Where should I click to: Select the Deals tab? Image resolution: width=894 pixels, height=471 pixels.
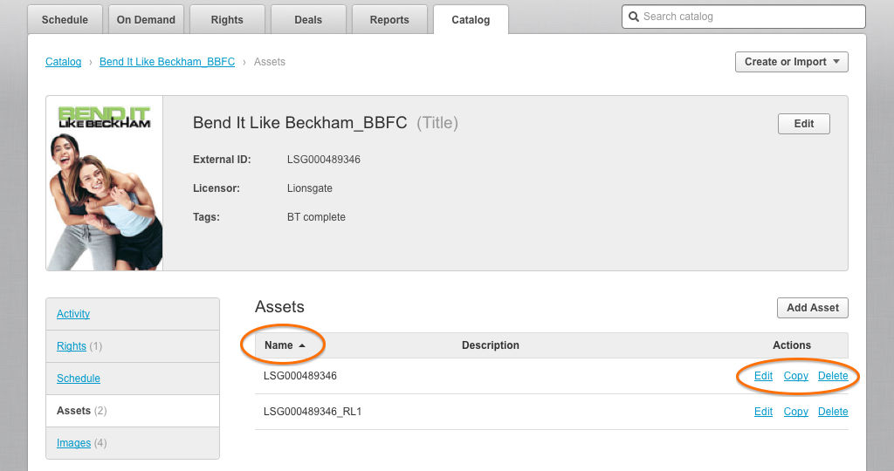(308, 19)
